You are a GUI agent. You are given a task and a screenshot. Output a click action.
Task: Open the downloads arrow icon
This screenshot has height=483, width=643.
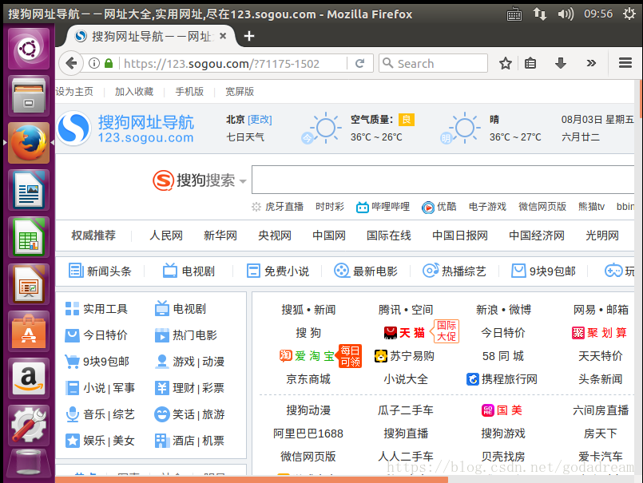[560, 63]
